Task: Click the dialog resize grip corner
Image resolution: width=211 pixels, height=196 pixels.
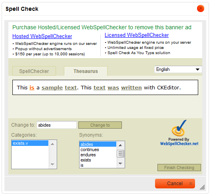Action: pyautogui.click(x=202, y=187)
